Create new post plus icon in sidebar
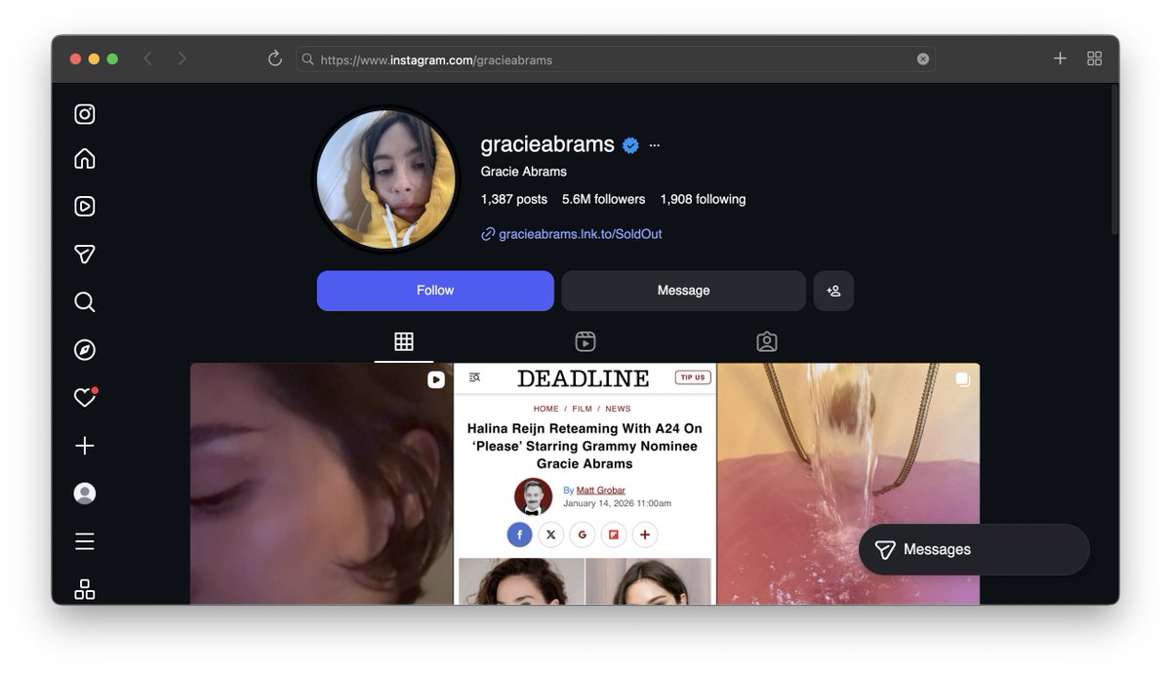The width and height of the screenshot is (1171, 673). pyautogui.click(x=85, y=445)
